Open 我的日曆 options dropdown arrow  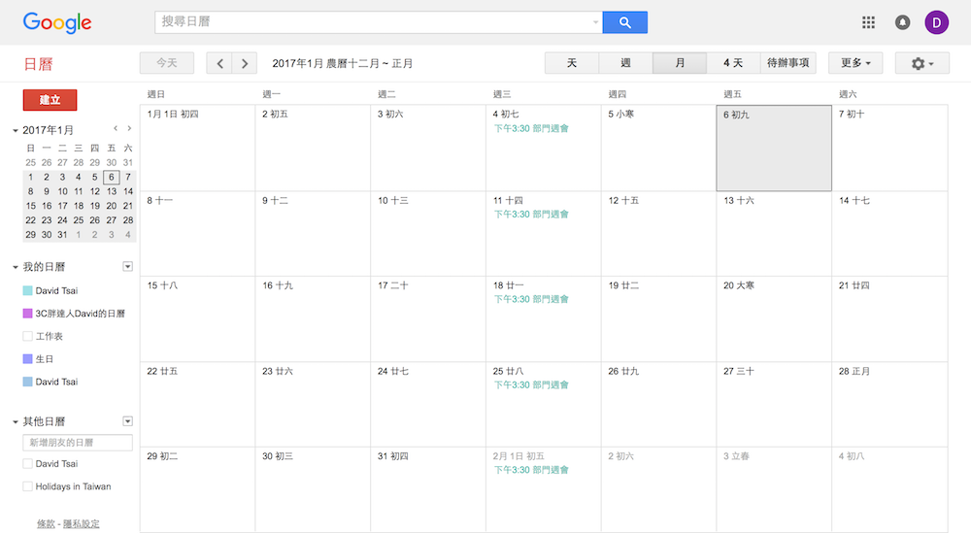pos(127,267)
